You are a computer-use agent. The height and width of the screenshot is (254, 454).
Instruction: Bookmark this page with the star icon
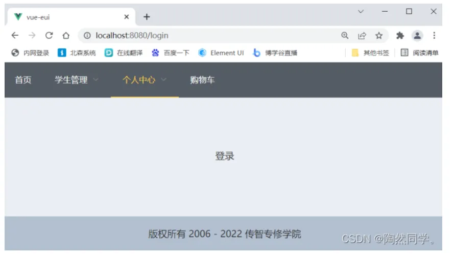coord(379,35)
